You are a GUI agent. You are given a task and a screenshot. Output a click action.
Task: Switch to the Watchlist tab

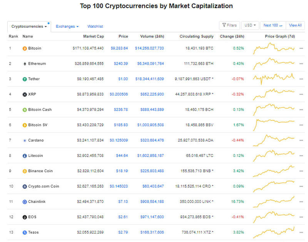pyautogui.click(x=95, y=26)
